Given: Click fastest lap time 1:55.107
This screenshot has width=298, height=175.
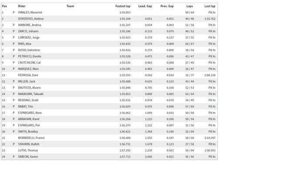Looking at the screenshot, I should 125,25.
